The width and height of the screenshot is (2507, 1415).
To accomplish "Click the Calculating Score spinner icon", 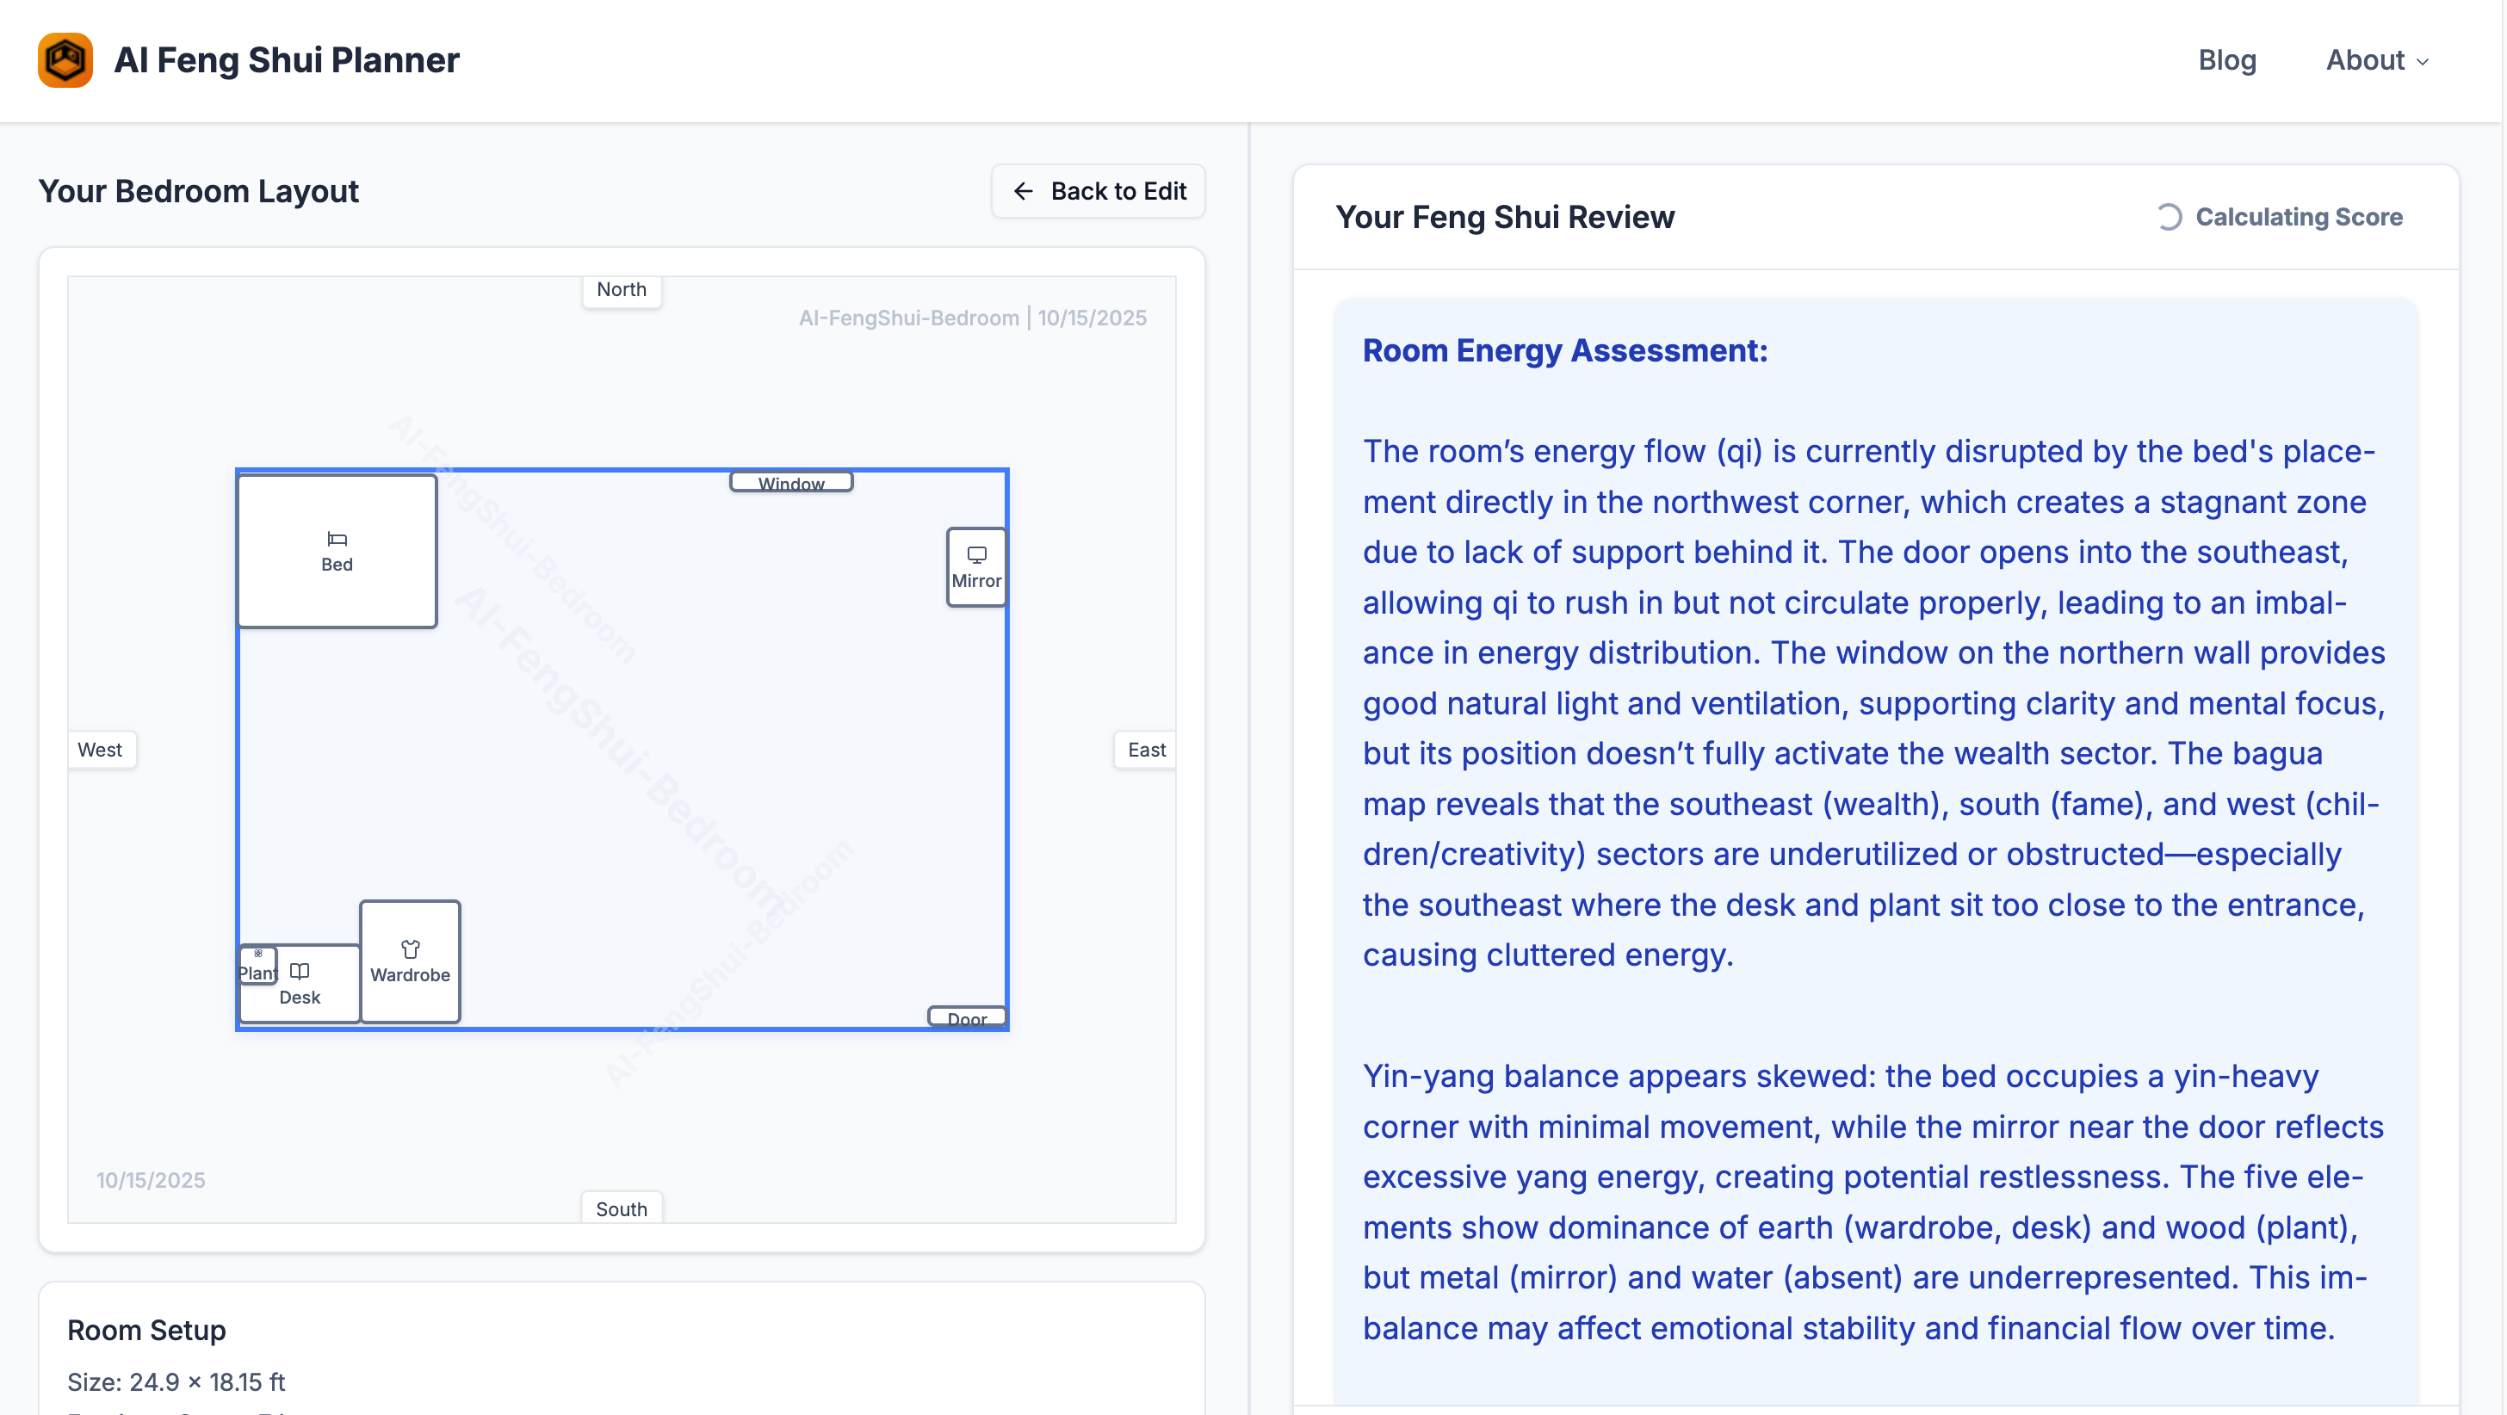I will [2170, 217].
